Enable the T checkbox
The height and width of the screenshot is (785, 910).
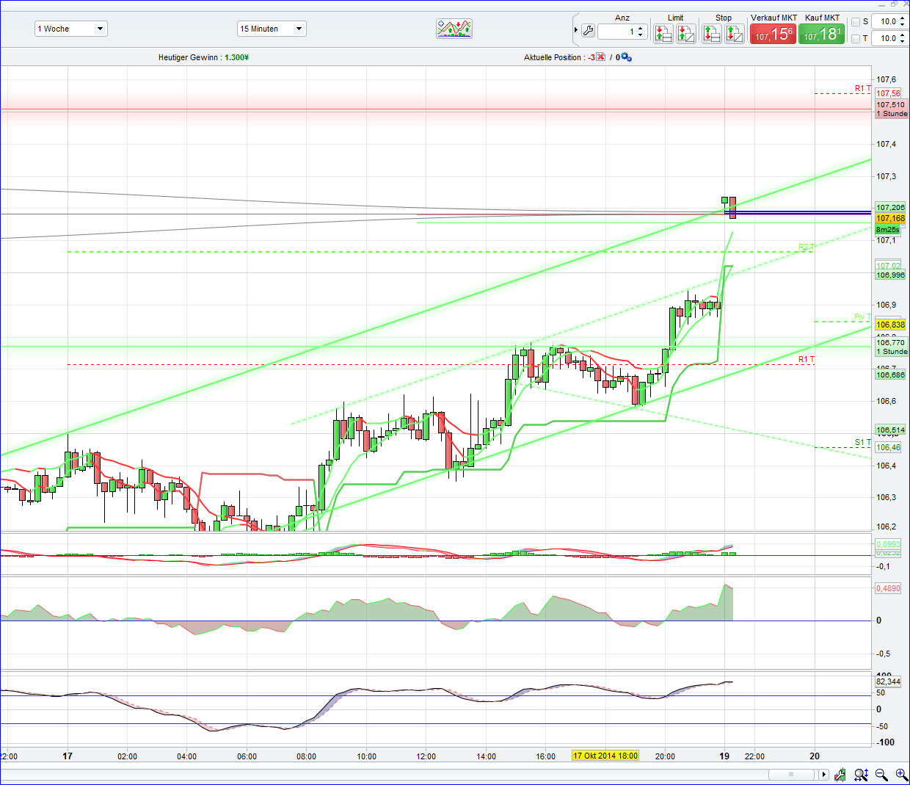point(856,39)
